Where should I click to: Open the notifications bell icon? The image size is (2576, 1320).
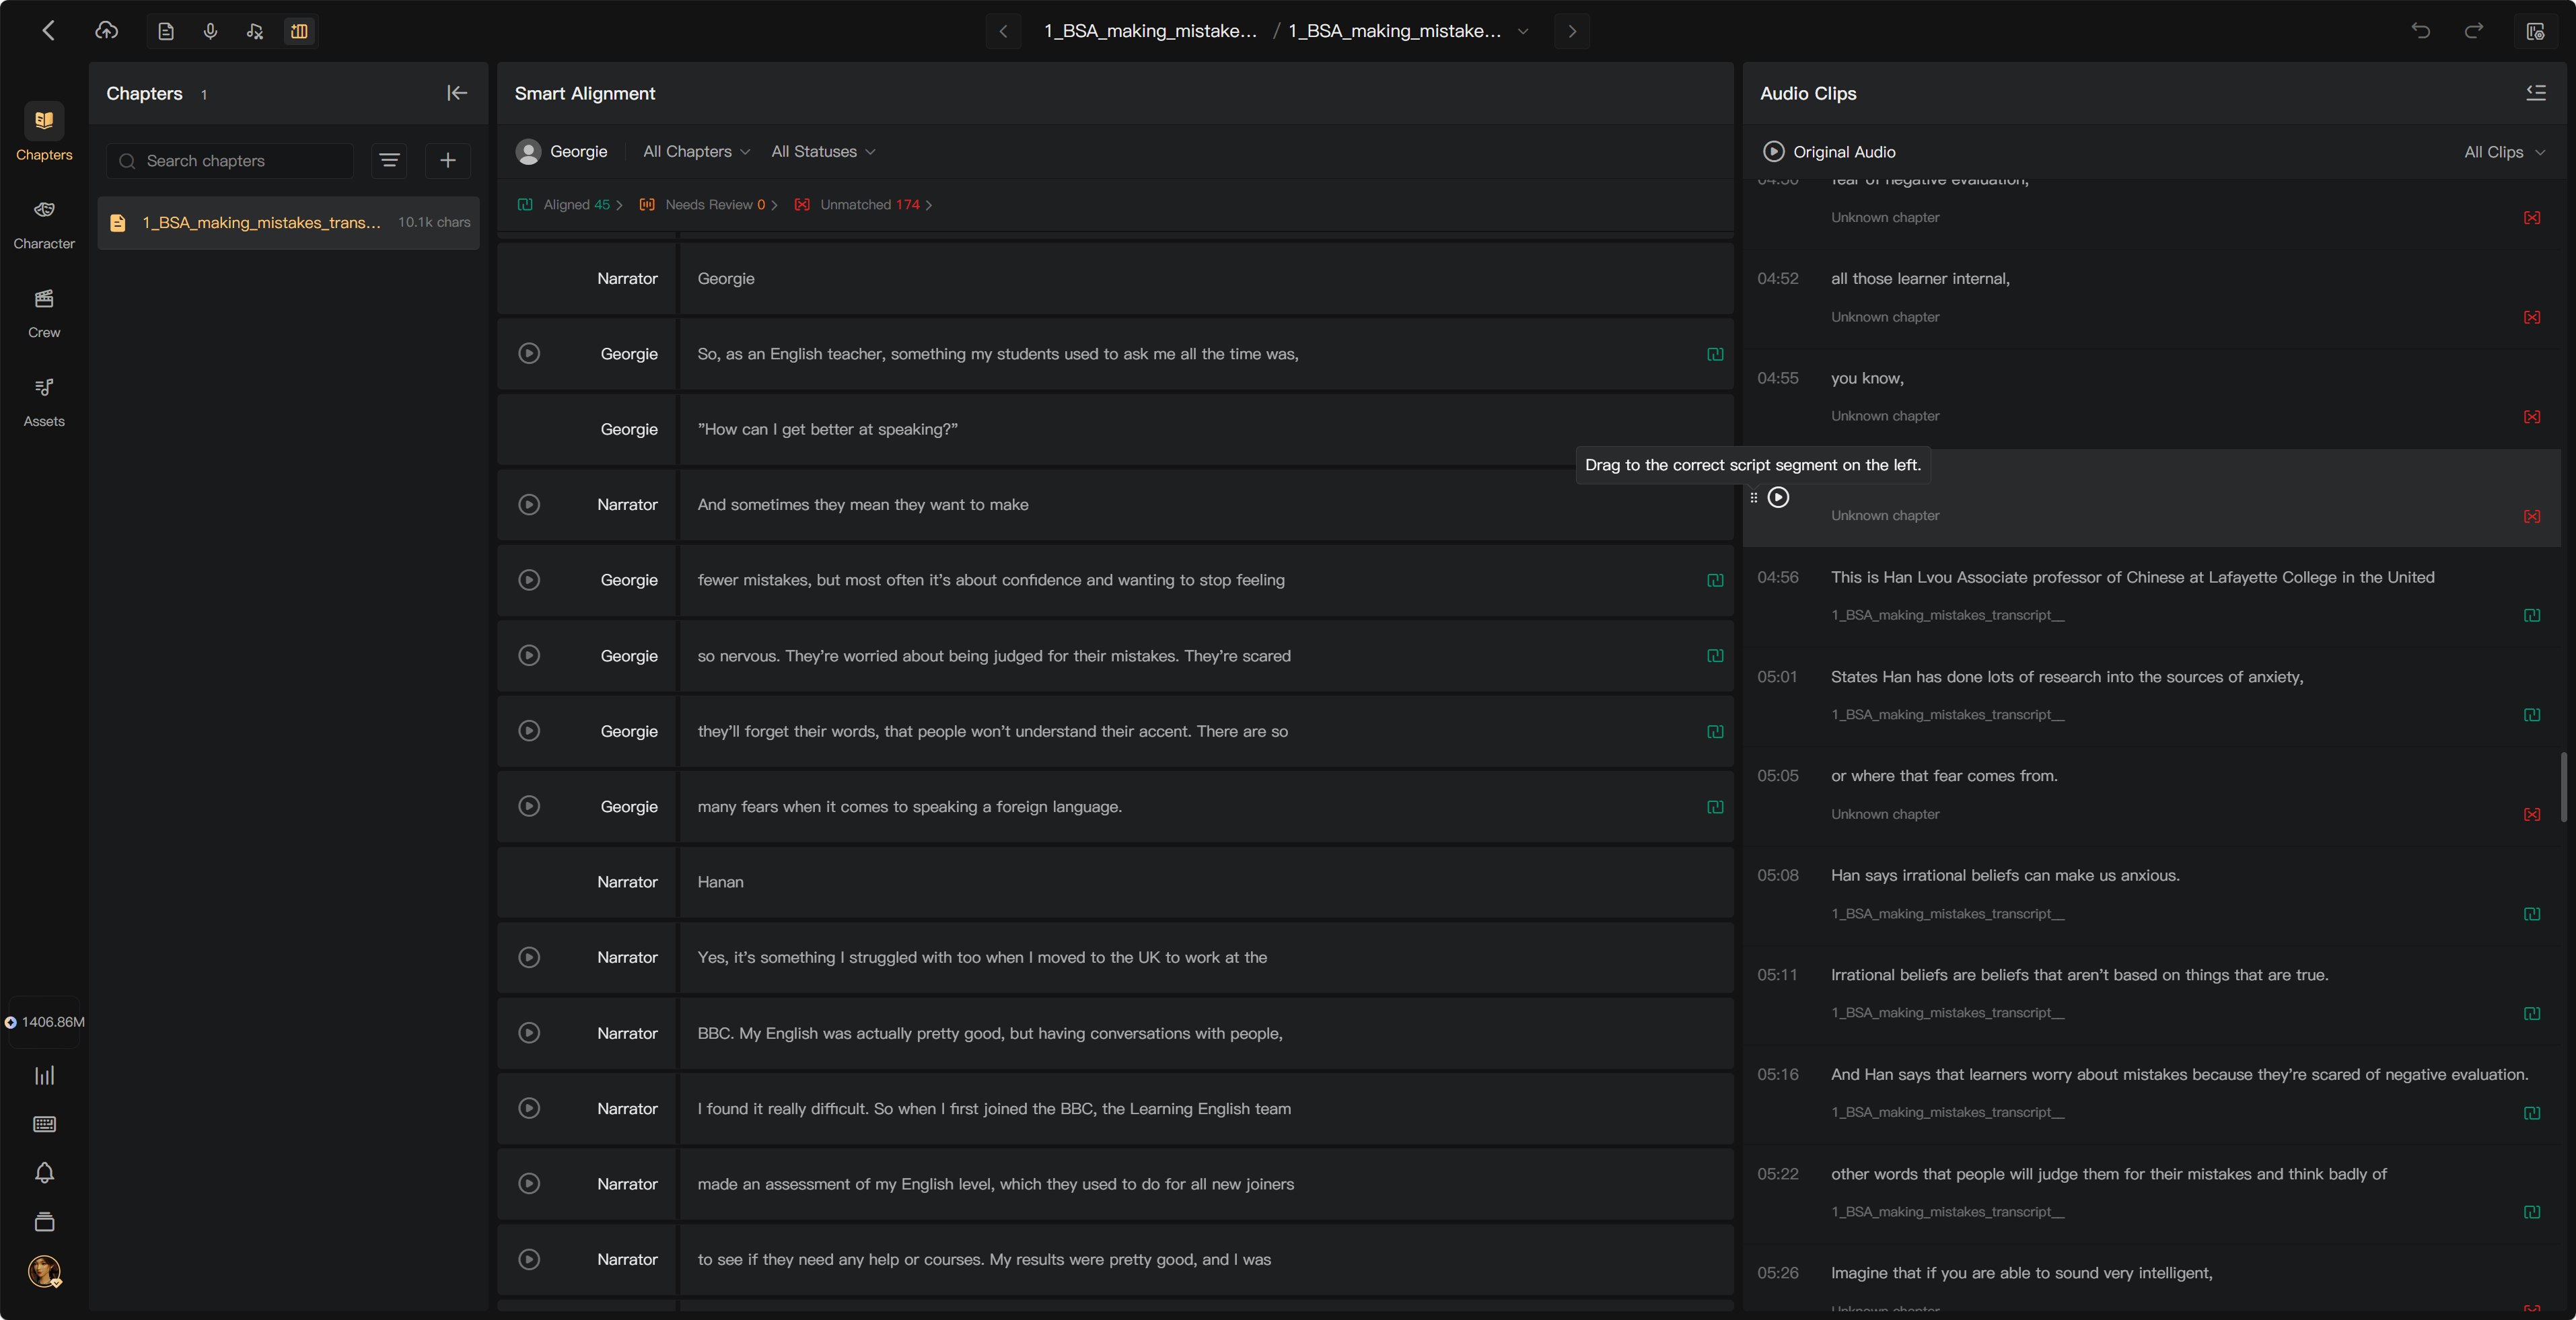[x=44, y=1172]
